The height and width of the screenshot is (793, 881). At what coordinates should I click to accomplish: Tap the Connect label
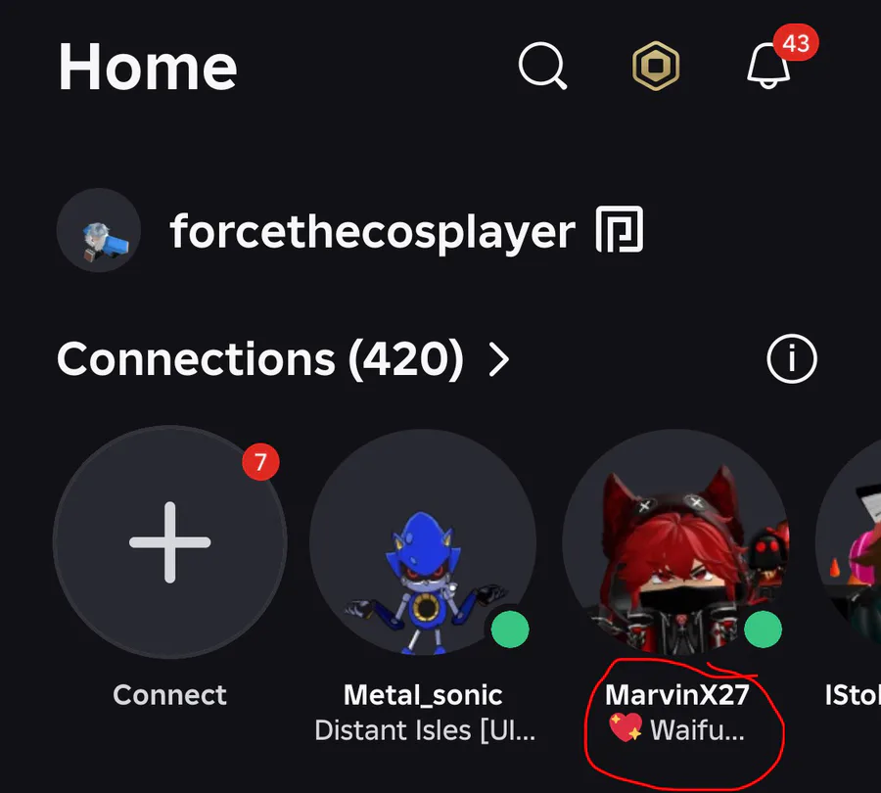[x=169, y=695]
